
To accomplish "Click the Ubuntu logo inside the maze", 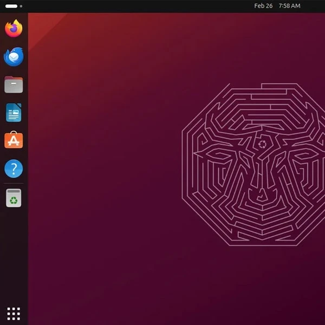I will (x=262, y=144).
